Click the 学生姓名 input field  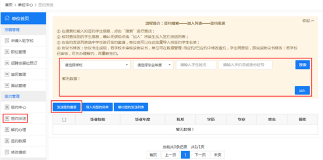coord(196,65)
